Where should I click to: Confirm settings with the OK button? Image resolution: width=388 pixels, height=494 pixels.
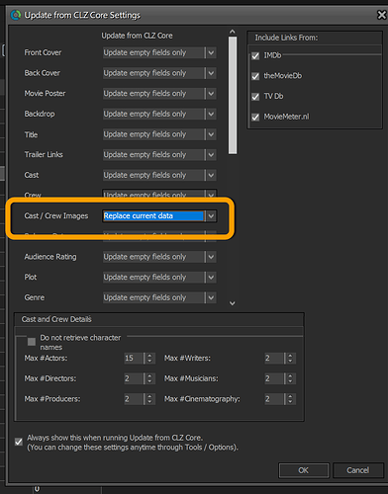click(304, 470)
